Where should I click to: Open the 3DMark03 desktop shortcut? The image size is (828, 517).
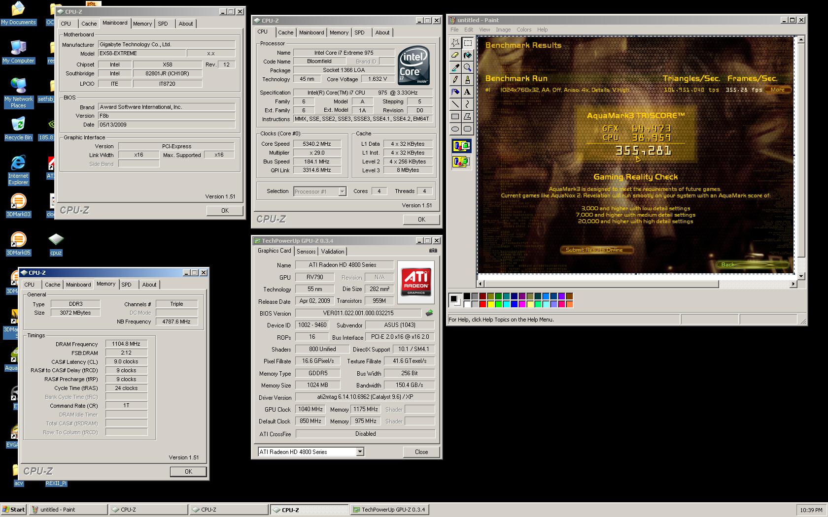click(x=18, y=205)
